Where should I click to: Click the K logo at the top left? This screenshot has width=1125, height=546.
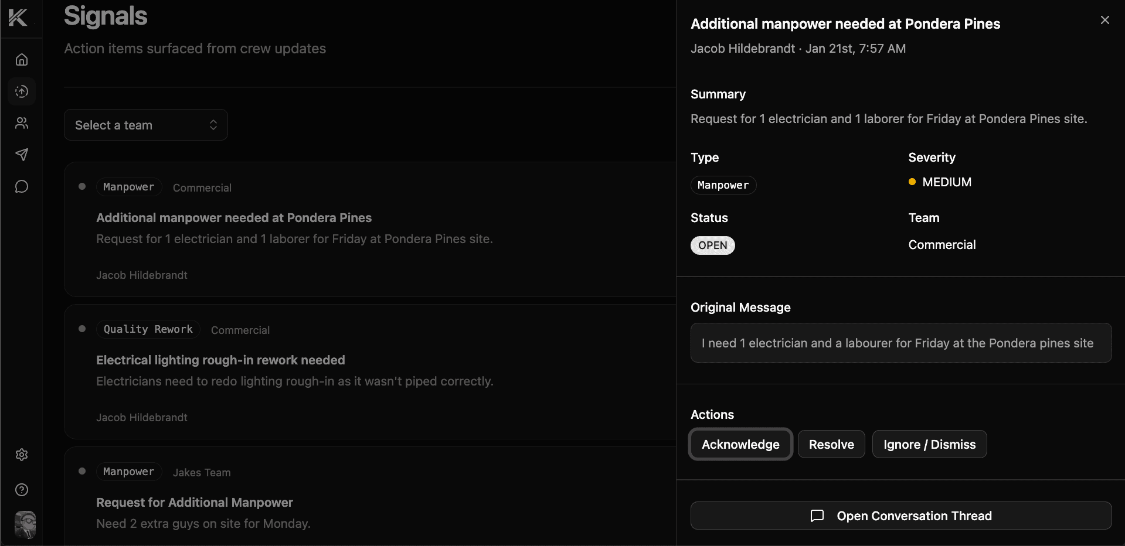point(18,18)
